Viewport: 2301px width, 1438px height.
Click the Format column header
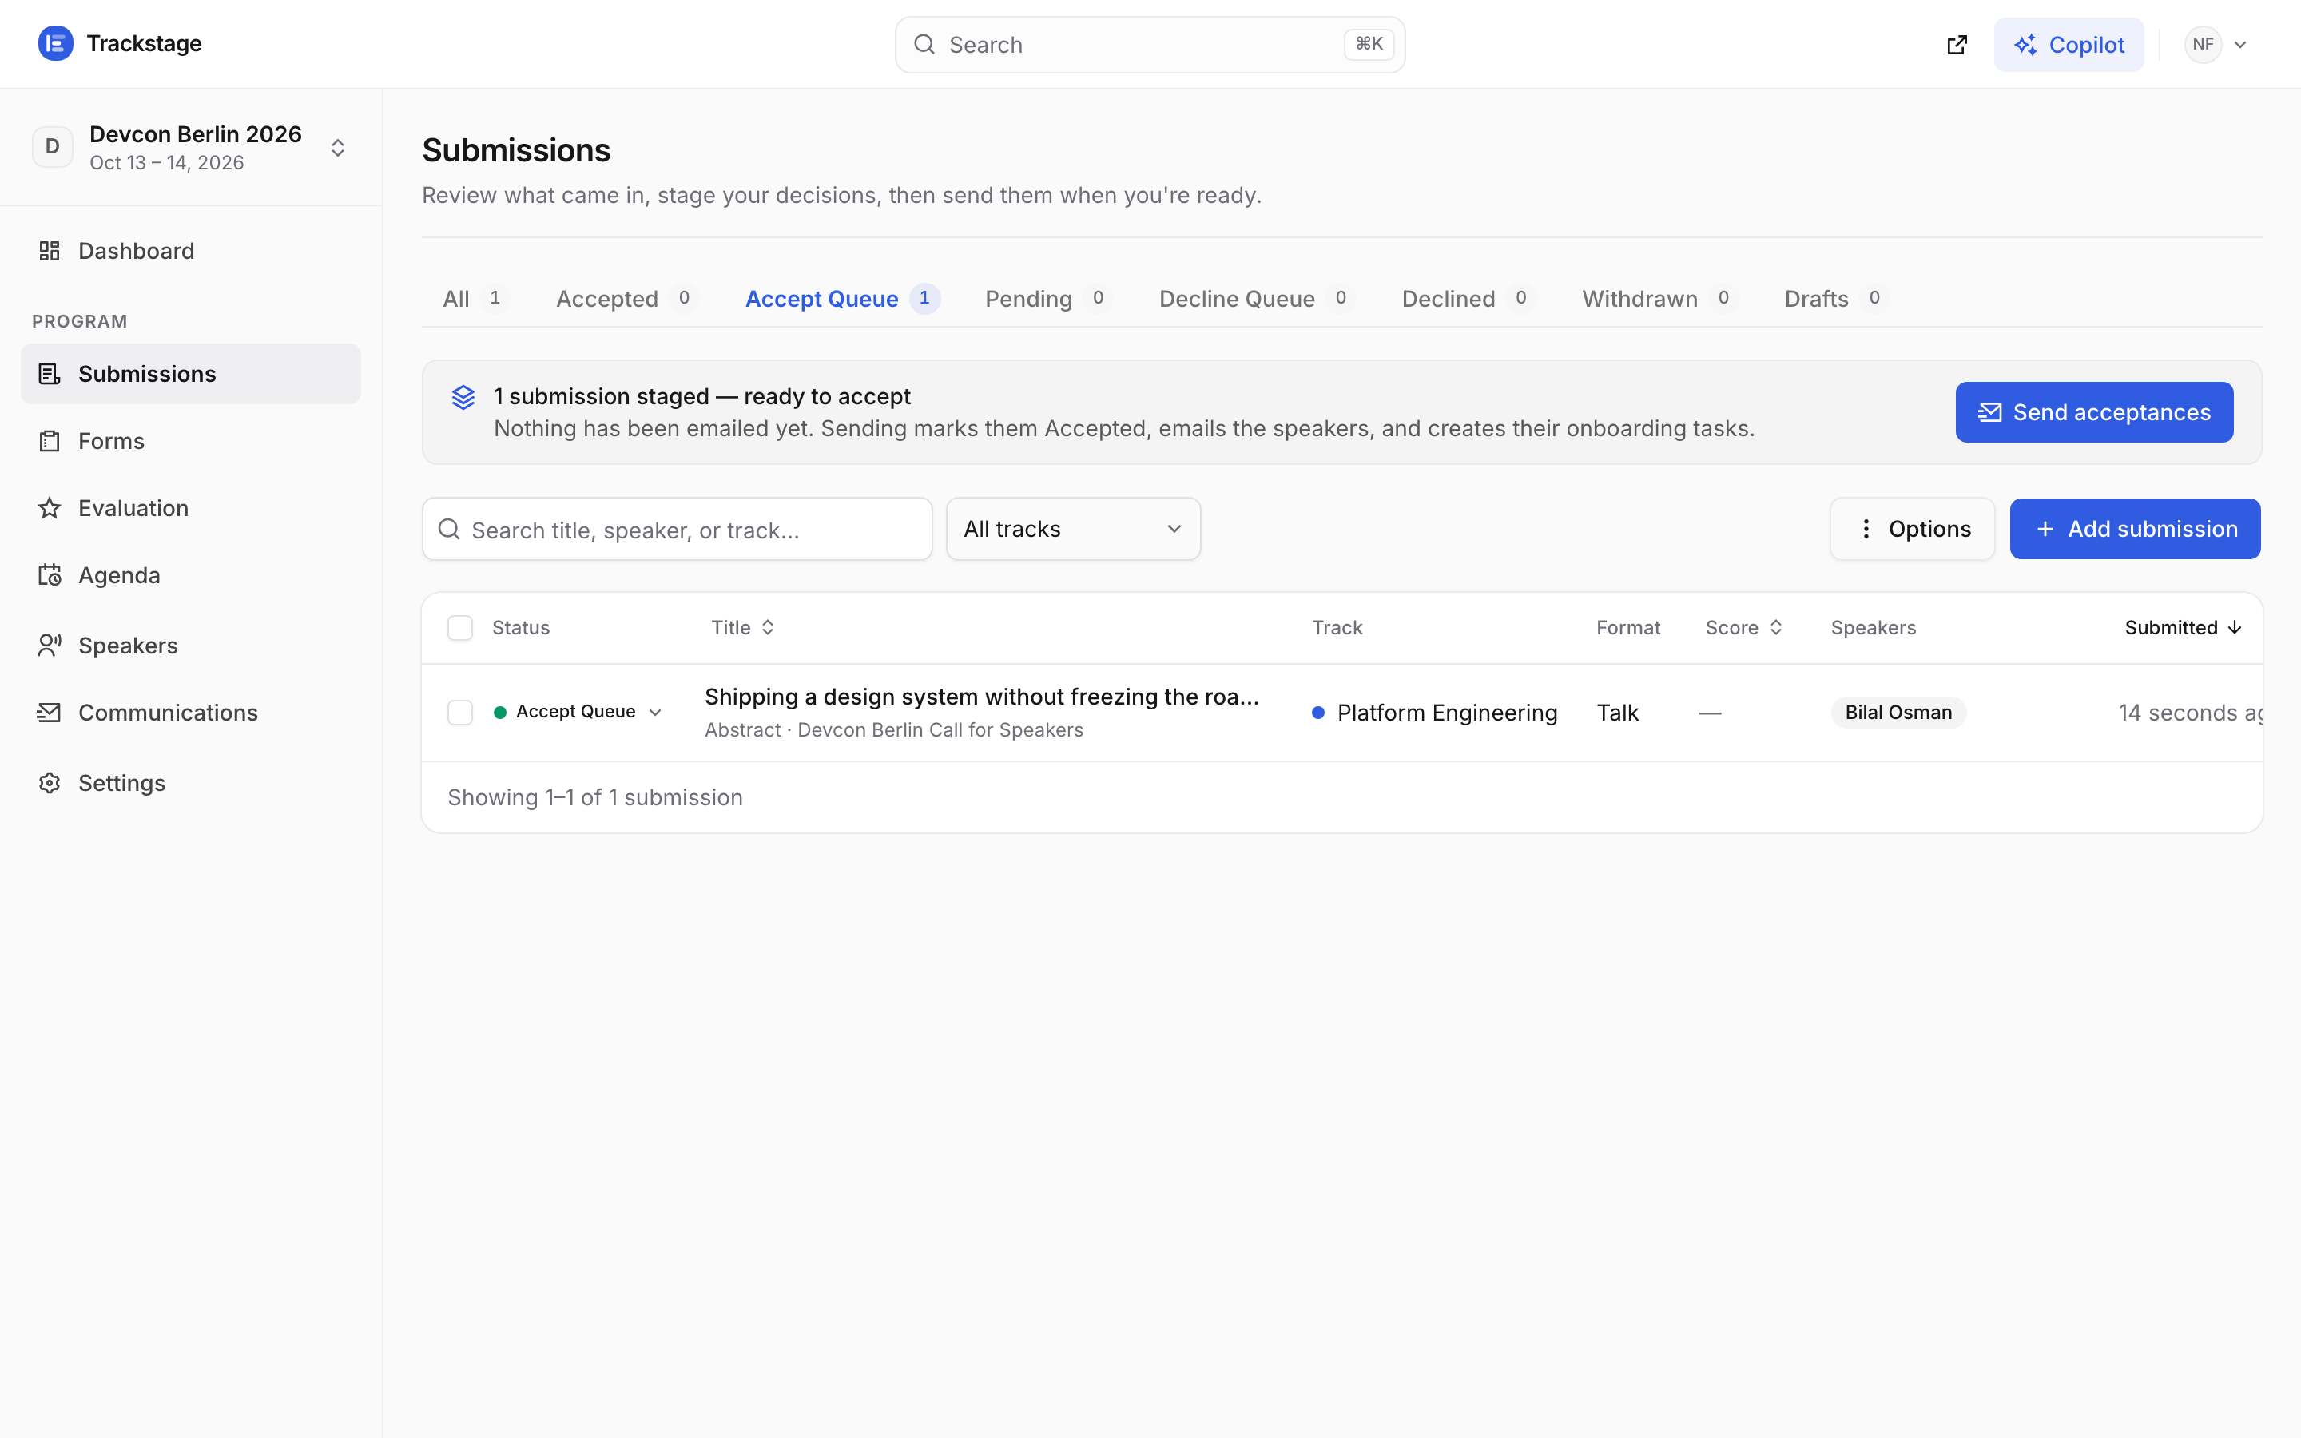tap(1627, 628)
